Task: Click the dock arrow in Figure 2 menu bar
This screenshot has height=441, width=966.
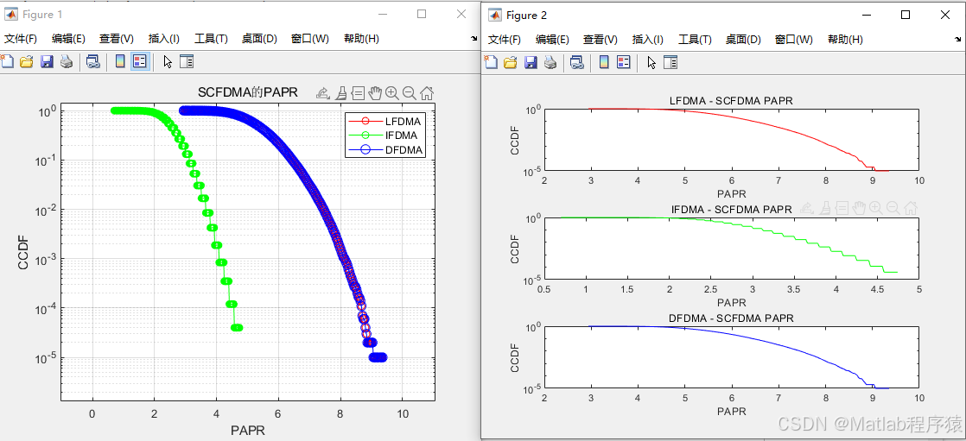Action: coord(958,39)
